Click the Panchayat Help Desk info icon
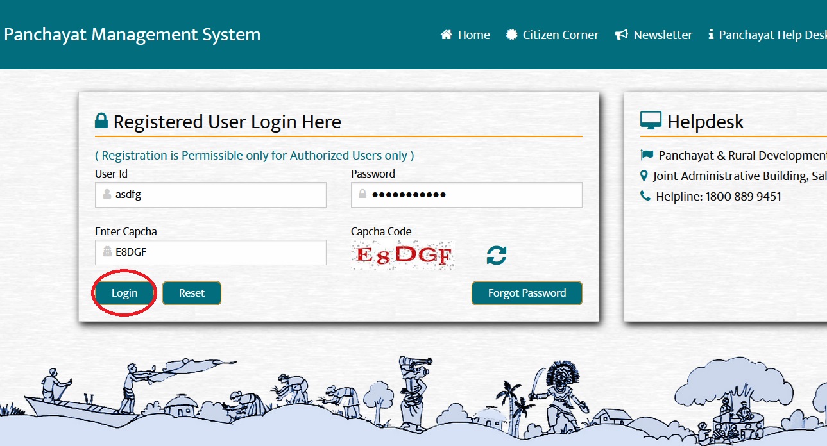The image size is (827, 446). [711, 35]
